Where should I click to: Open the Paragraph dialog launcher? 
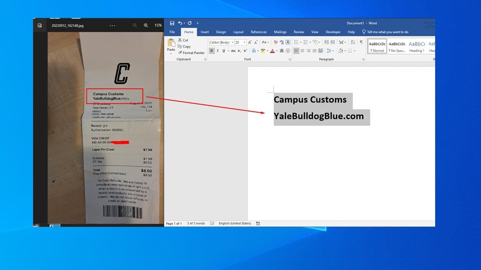click(x=363, y=59)
